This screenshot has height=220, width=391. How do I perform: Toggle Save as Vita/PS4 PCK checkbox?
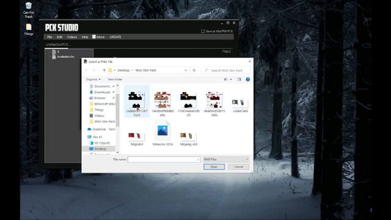point(203,31)
